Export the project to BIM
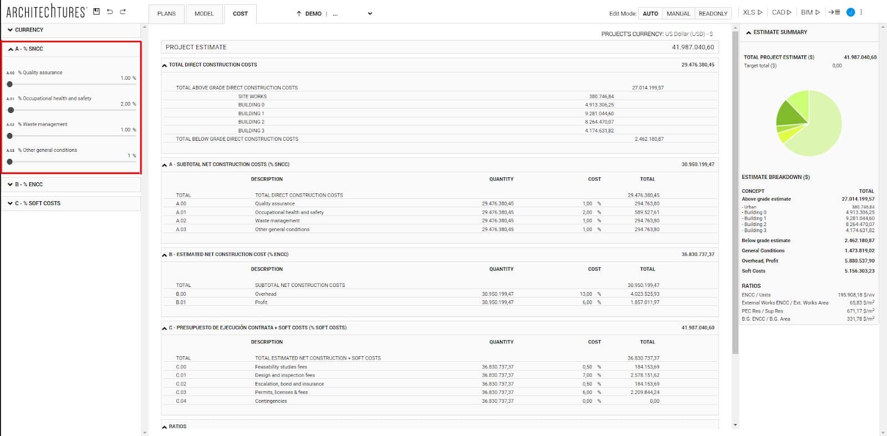The width and height of the screenshot is (887, 436). click(x=810, y=12)
